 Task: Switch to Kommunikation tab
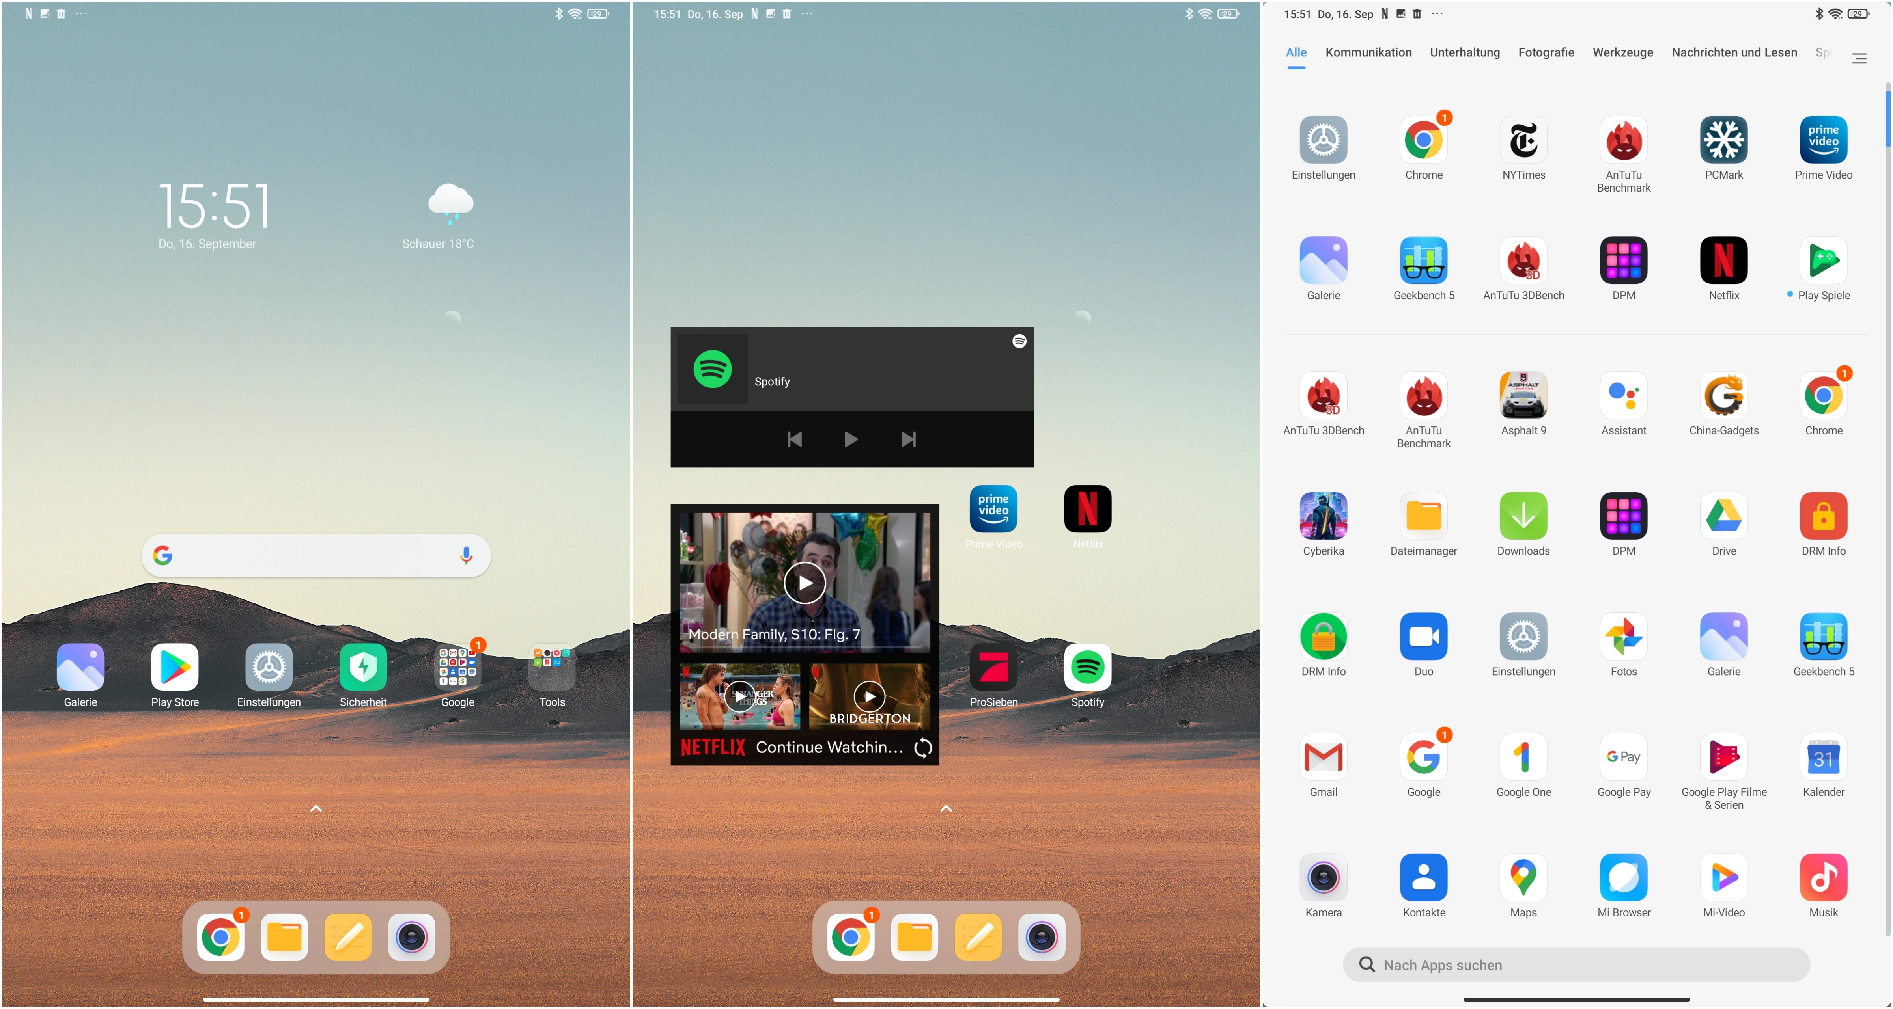1368,52
